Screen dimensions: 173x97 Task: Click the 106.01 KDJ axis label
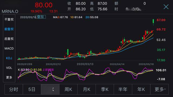161,70
